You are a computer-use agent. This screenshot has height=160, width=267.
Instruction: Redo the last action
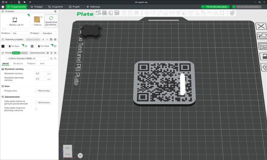coord(30,2)
